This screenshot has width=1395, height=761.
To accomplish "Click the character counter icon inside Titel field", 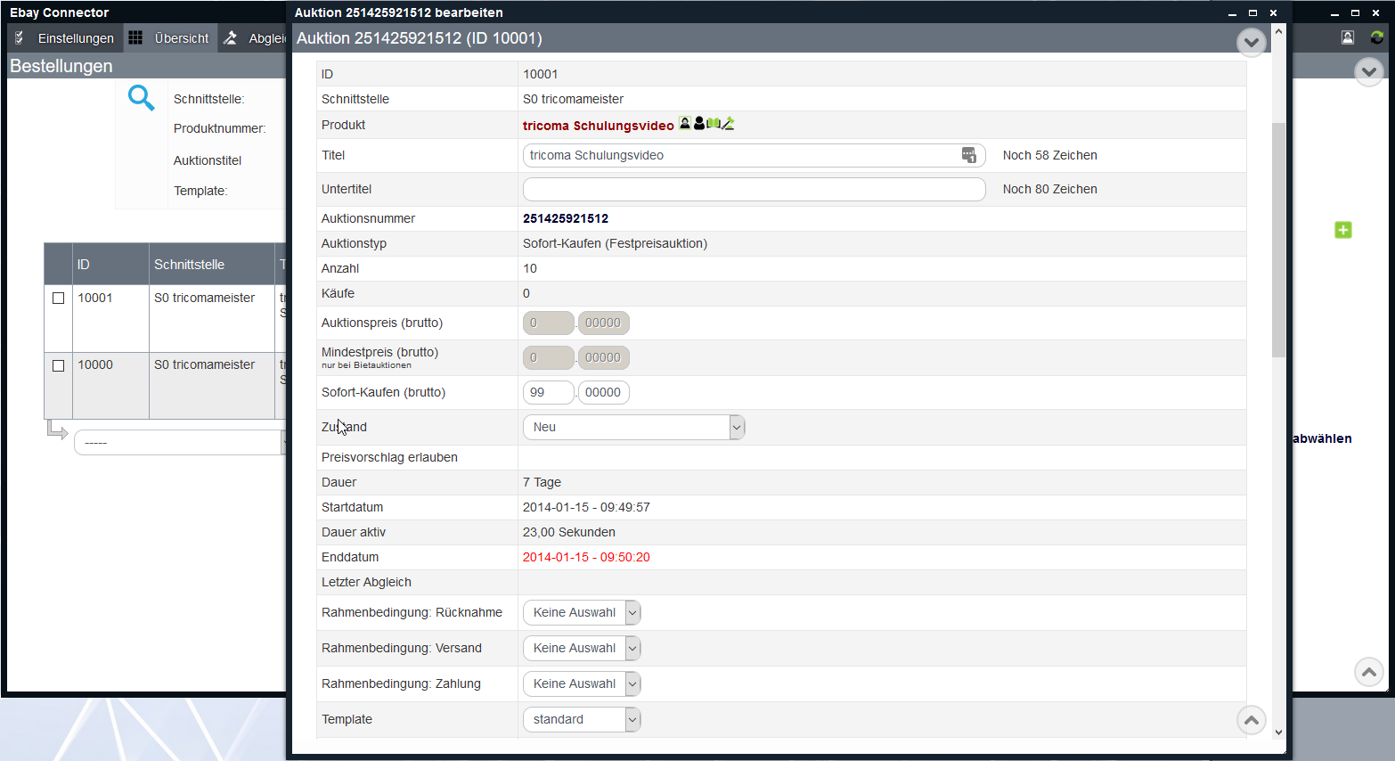I will click(x=969, y=155).
